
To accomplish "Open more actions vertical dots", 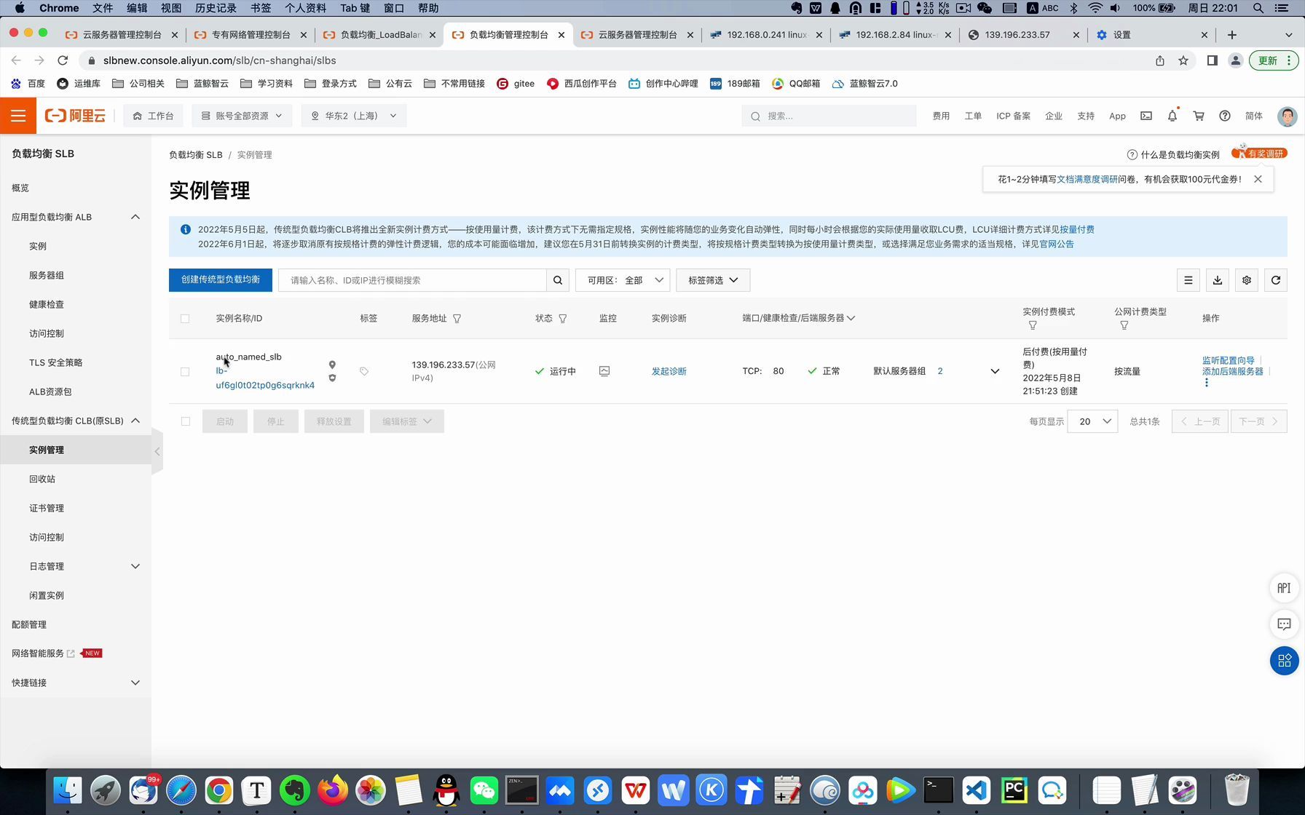I will 1207,383.
